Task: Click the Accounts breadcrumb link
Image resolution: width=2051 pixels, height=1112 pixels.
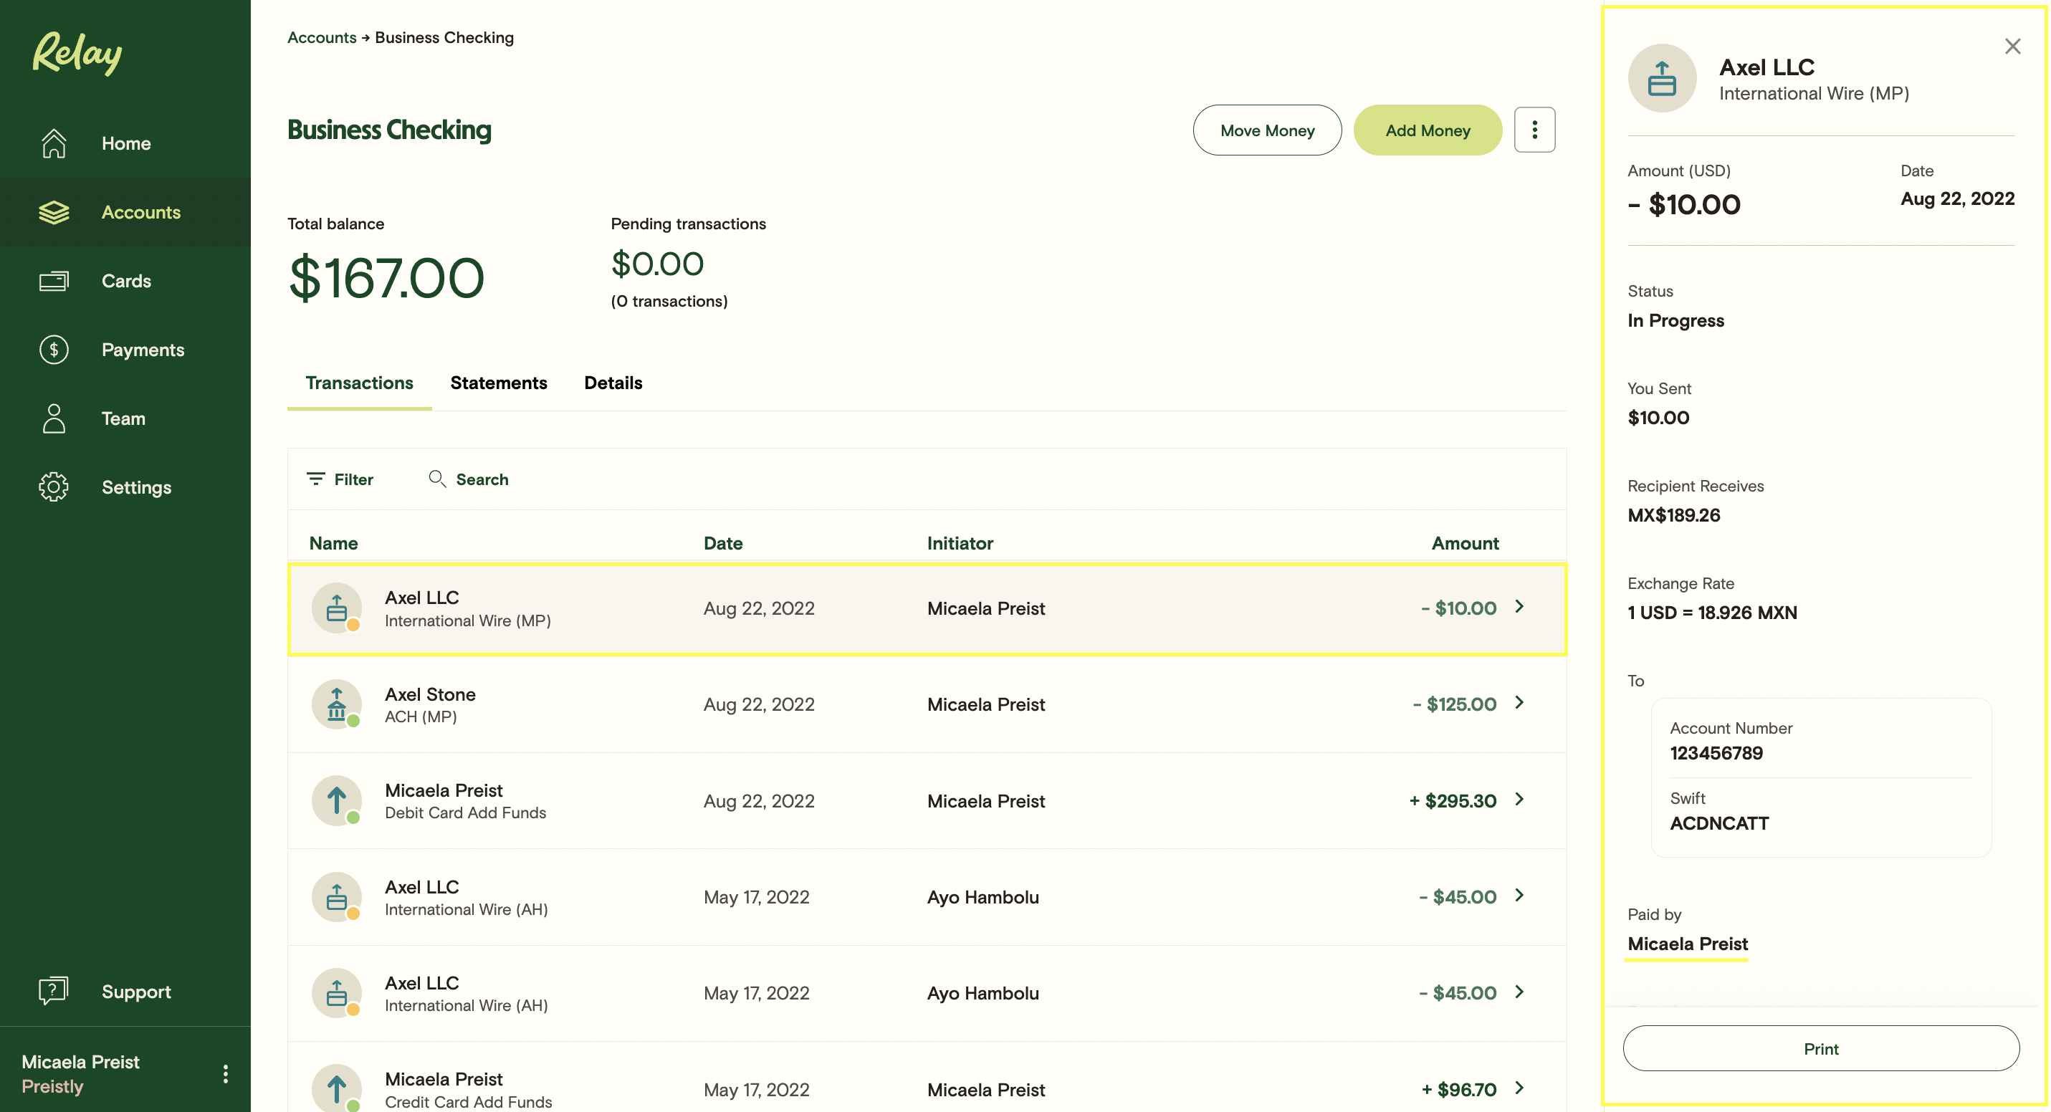Action: point(322,37)
